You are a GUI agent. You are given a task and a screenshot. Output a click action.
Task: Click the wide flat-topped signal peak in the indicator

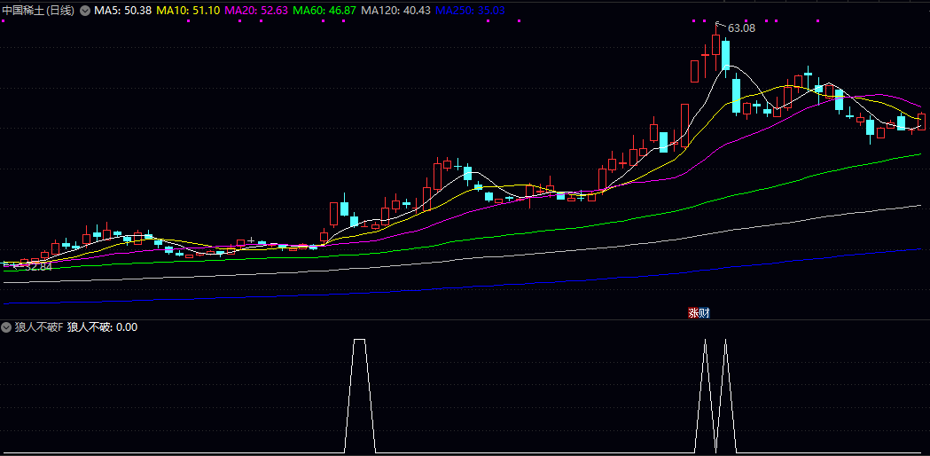[x=359, y=341]
